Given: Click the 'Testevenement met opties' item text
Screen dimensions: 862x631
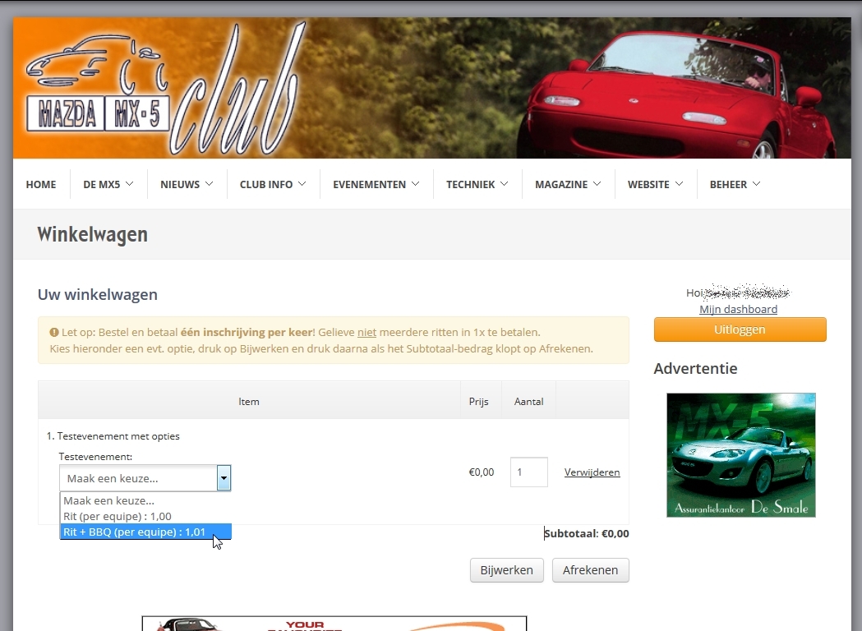Looking at the screenshot, I should [118, 436].
